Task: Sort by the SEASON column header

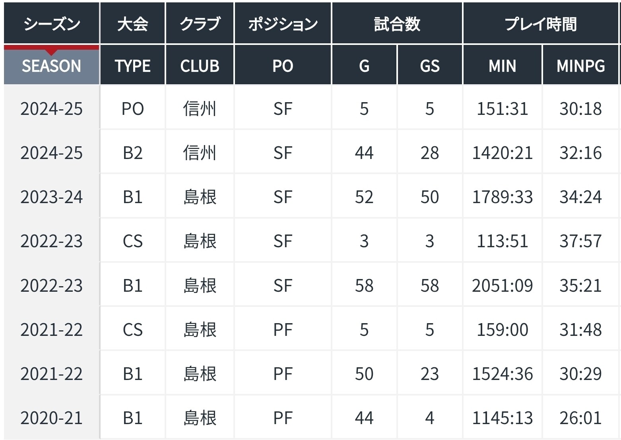Action: [x=51, y=66]
